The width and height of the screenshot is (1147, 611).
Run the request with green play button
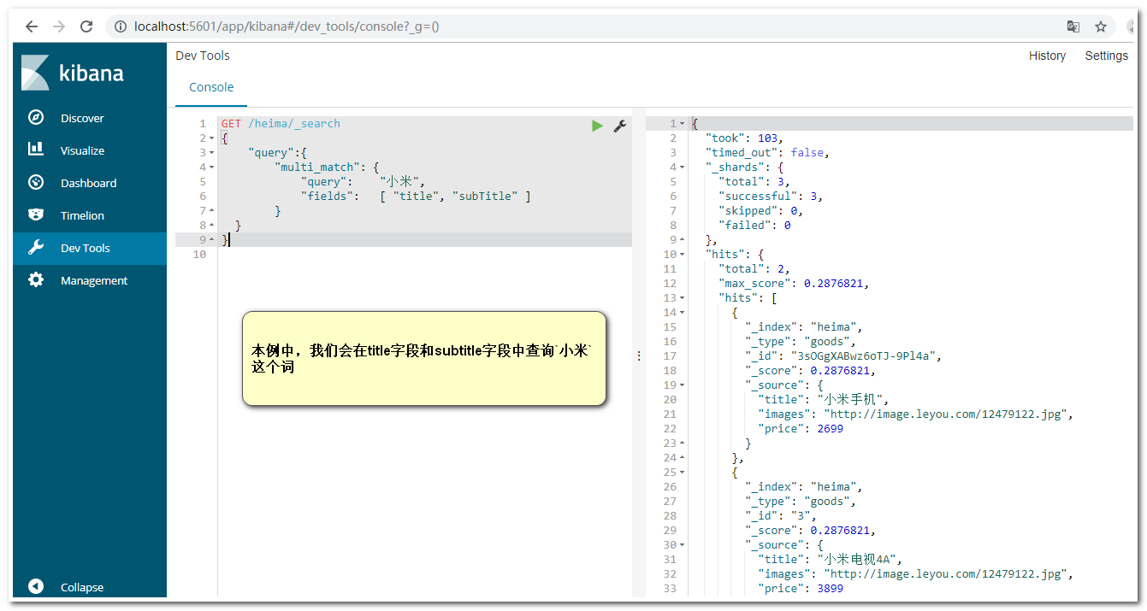point(597,126)
